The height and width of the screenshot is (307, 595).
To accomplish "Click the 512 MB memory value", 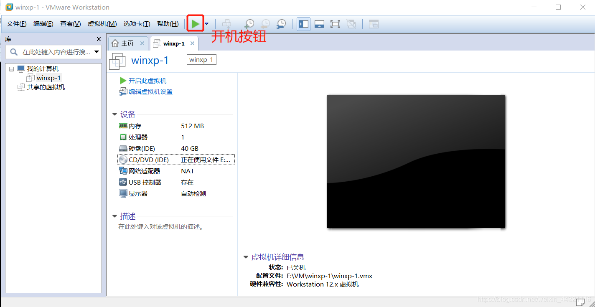I will [x=192, y=126].
